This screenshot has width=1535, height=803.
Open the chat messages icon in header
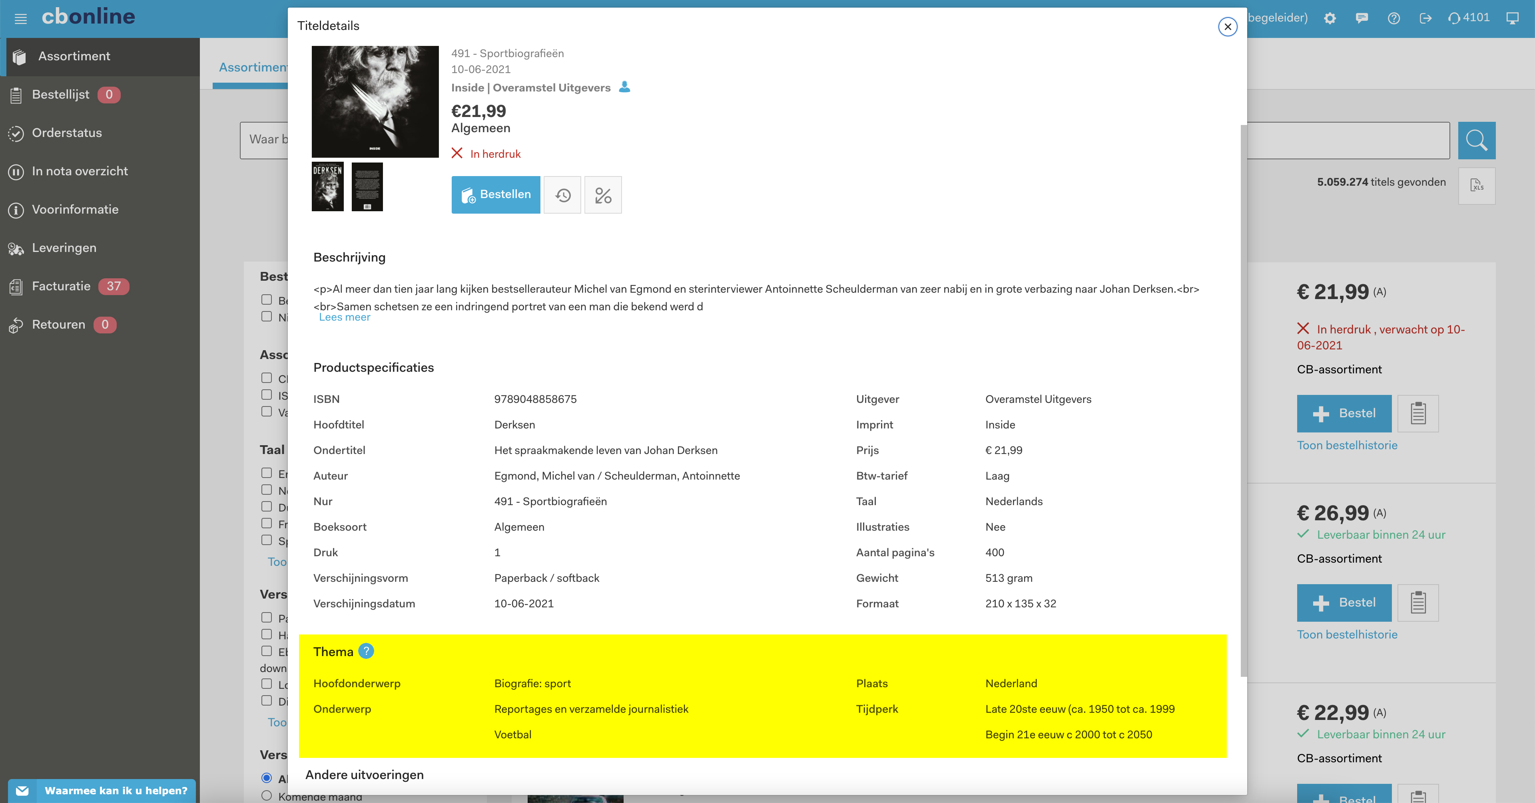point(1362,18)
